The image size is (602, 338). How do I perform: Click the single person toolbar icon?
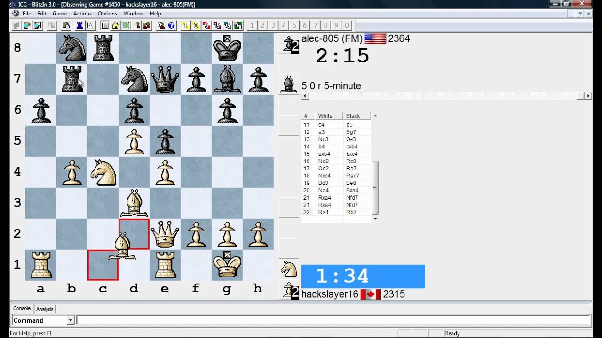click(x=136, y=25)
